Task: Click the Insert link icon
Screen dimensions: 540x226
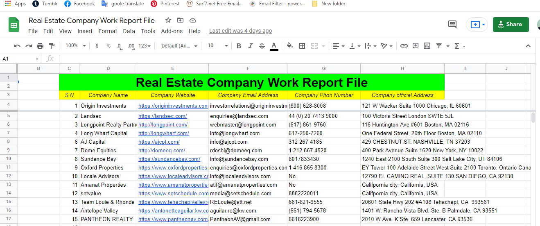Action: coord(404,46)
